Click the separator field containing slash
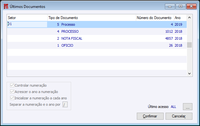The image size is (200, 126). [x=65, y=104]
